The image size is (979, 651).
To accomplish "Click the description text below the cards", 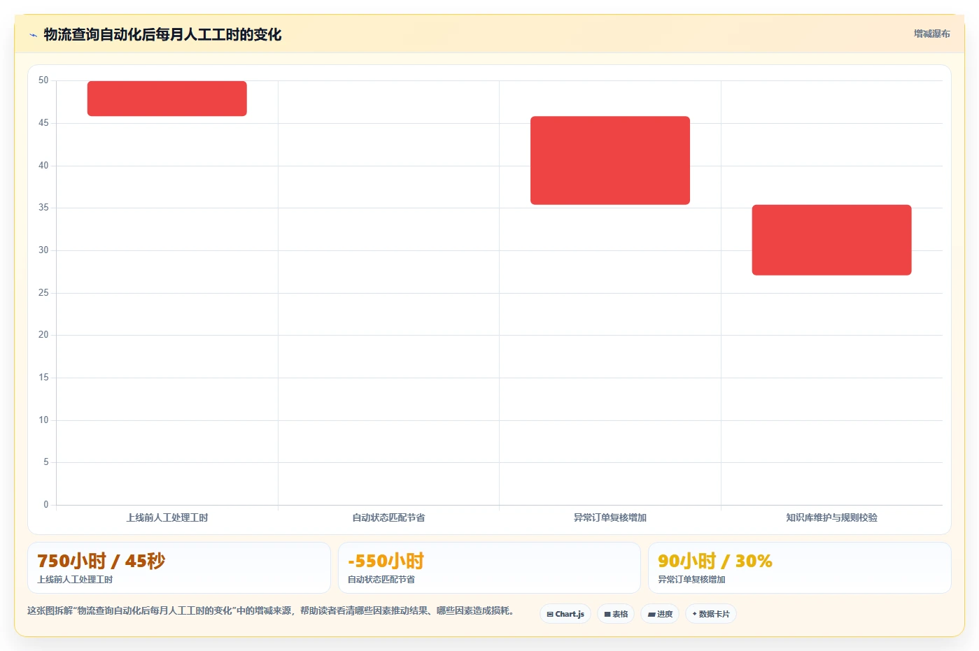I will coord(272,610).
